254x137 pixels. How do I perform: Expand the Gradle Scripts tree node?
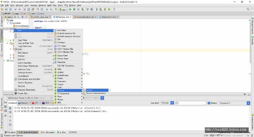(x=4, y=61)
